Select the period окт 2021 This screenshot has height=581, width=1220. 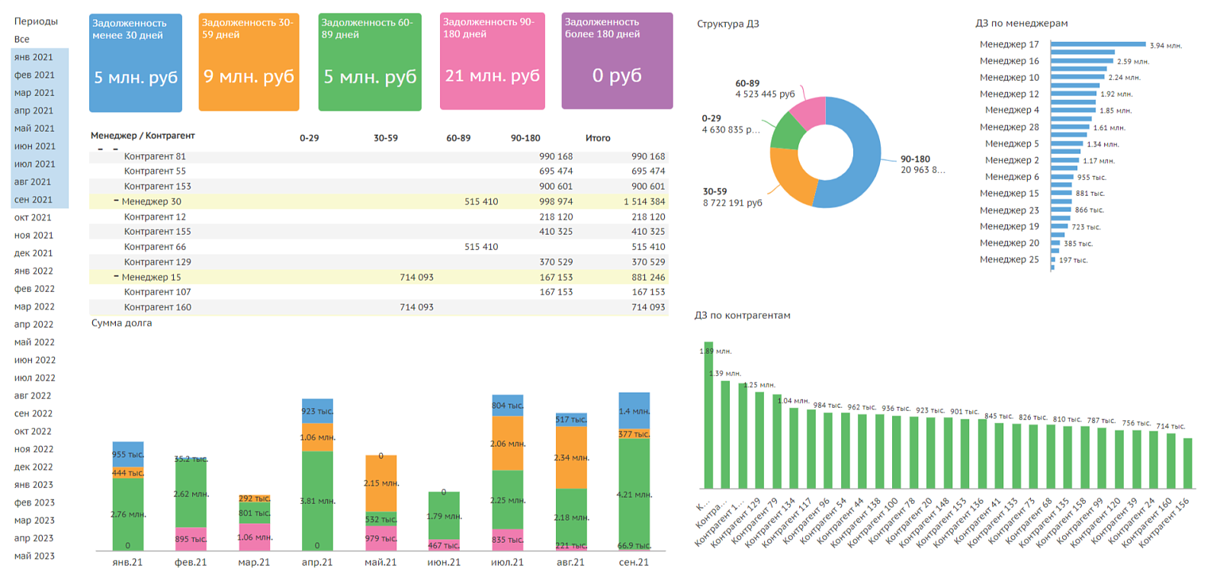[33, 217]
